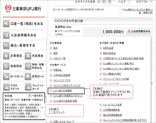This screenshot has width=156, height=123.
Task: Open 定期預金 with the yen icon
Action: click(13, 56)
